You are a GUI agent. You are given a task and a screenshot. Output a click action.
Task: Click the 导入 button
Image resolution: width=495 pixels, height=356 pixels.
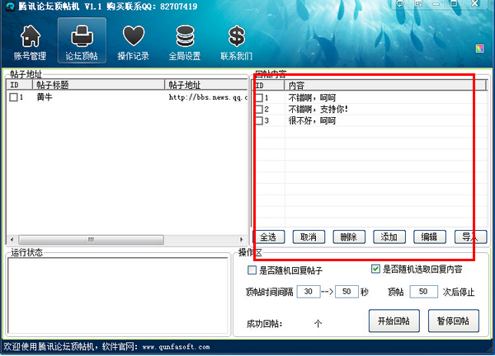[470, 237]
